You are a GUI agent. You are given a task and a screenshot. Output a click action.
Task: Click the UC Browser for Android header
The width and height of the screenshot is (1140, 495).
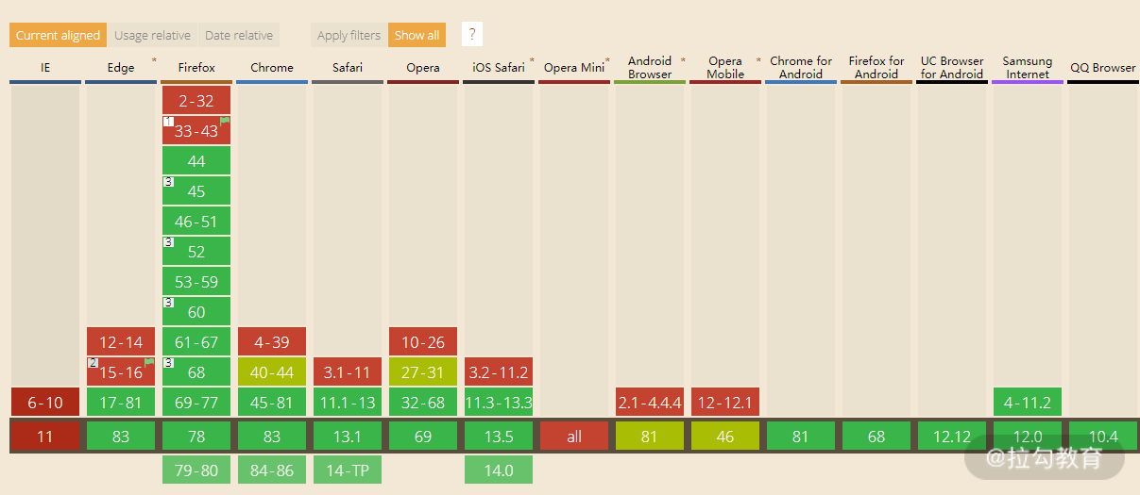point(952,68)
